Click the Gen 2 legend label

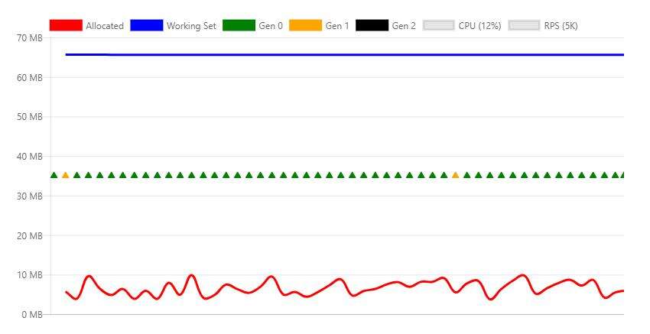pyautogui.click(x=404, y=26)
